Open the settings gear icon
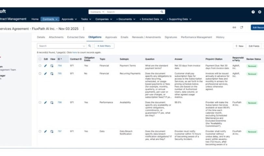264x156 pixels. pos(259,12)
